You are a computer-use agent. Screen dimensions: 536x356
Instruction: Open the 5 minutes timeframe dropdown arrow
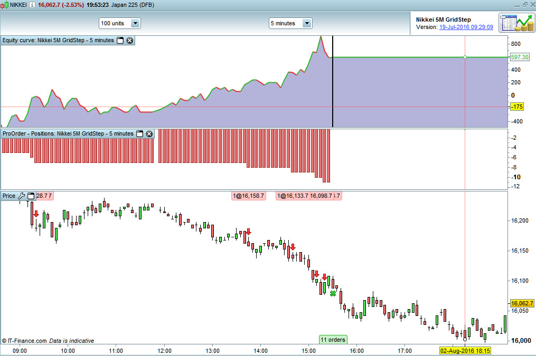(307, 23)
